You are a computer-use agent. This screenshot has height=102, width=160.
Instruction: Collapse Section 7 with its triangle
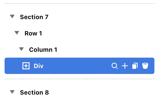(x=12, y=17)
